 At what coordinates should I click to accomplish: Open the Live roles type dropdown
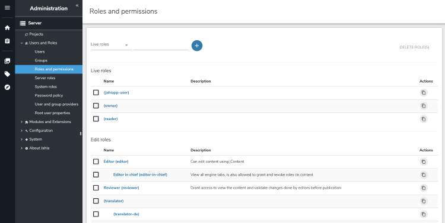click(111, 44)
